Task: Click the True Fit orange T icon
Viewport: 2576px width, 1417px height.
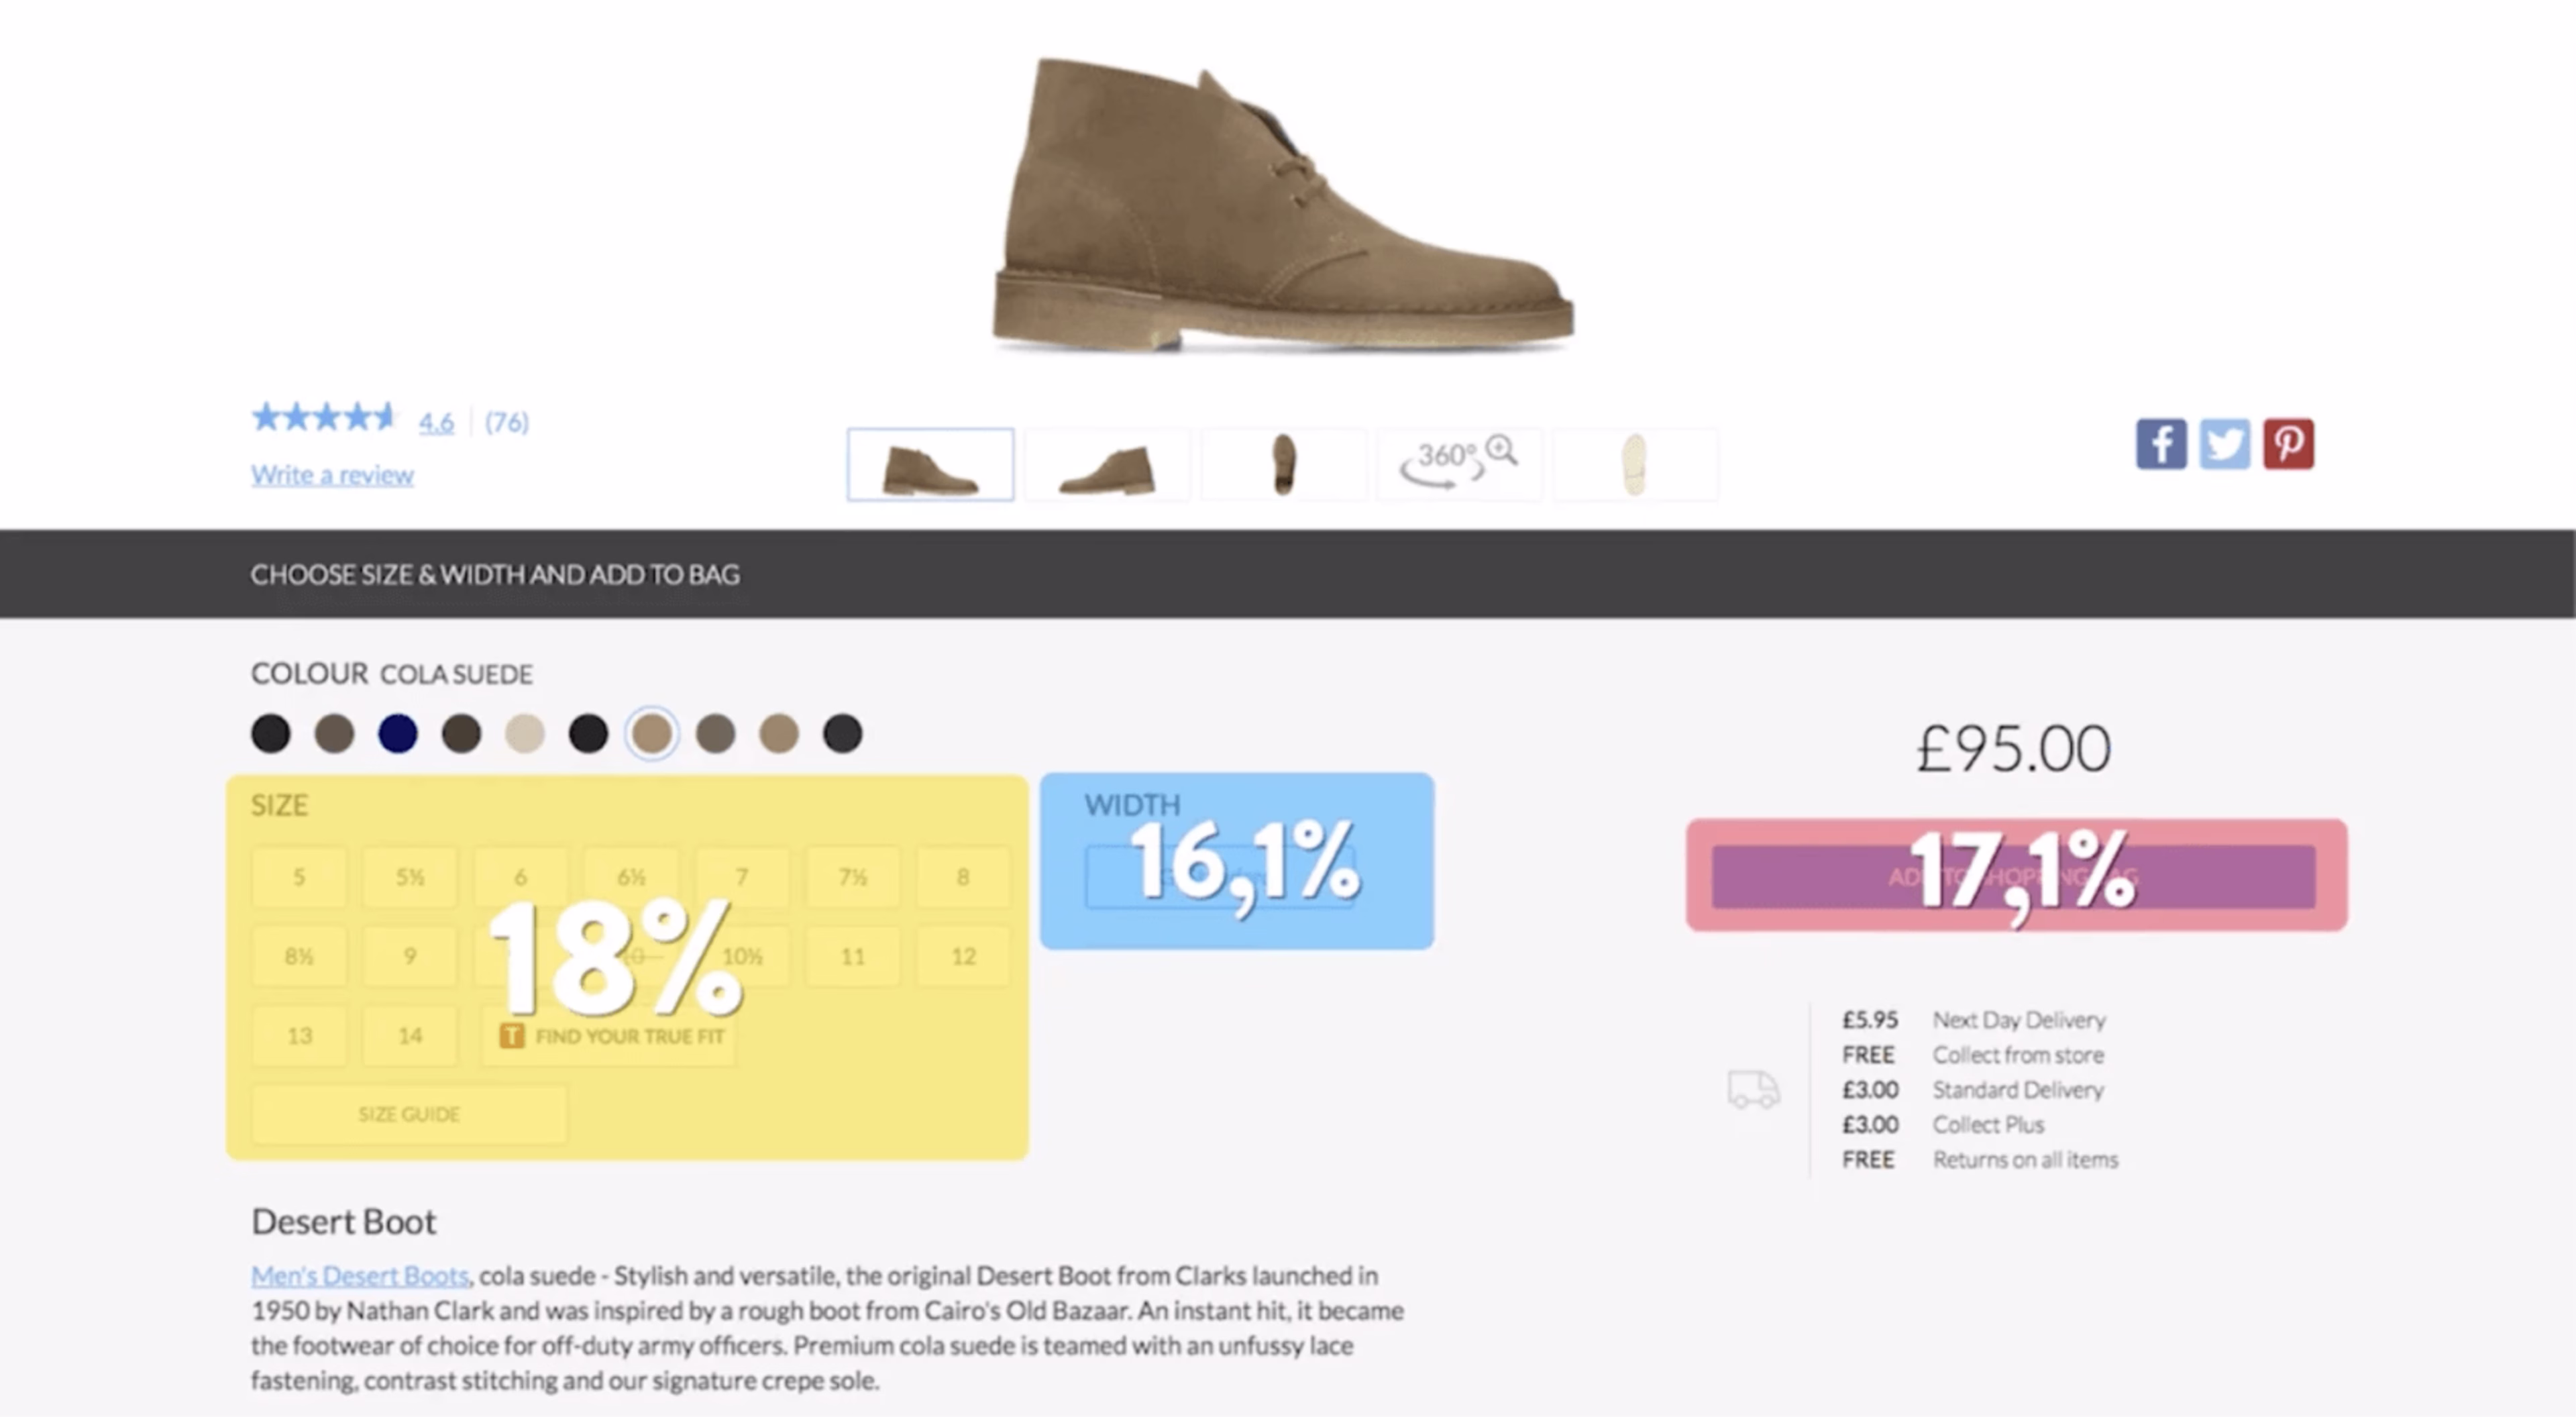Action: (x=511, y=1035)
